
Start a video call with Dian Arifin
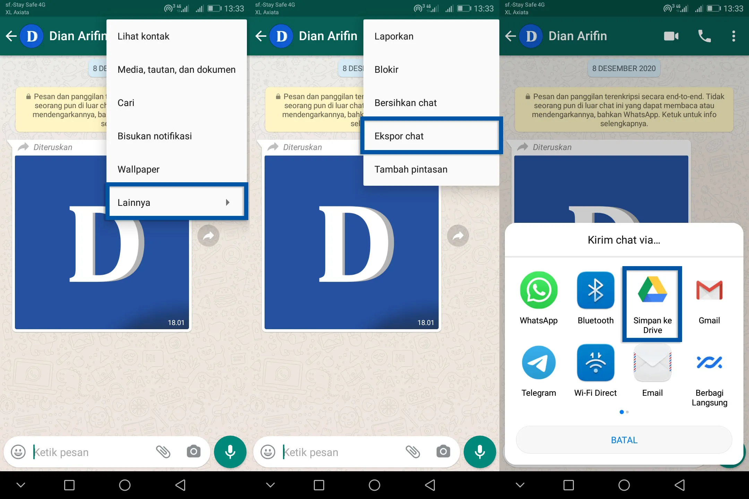click(x=670, y=36)
